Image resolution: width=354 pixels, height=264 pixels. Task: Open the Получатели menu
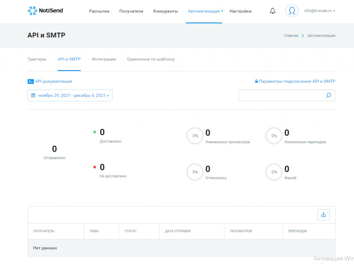click(x=131, y=11)
